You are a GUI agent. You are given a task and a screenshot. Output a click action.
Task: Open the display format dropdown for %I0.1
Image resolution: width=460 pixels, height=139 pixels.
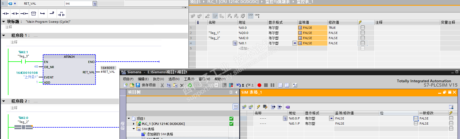click(x=295, y=43)
